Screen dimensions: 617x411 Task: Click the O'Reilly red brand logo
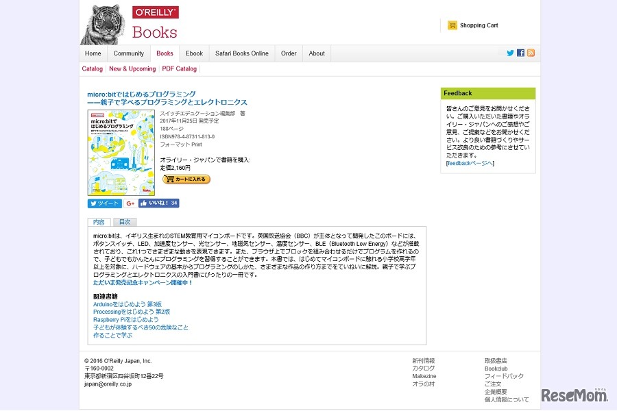point(156,12)
